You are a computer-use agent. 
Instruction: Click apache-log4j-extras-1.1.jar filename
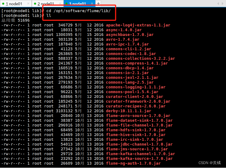[x=138, y=25]
